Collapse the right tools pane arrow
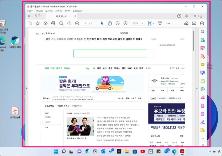This screenshot has height=156, width=222. (197, 88)
